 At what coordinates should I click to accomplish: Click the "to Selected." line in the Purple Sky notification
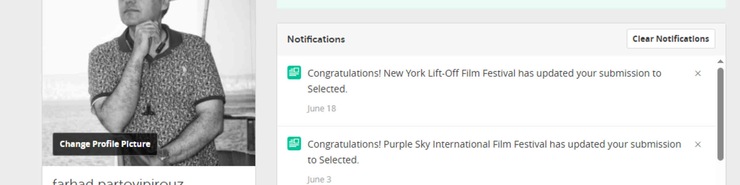[x=333, y=160]
